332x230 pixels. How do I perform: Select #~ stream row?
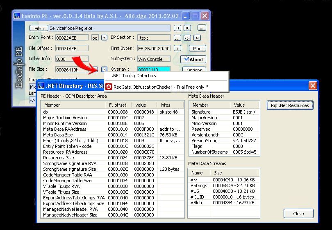[223, 180]
